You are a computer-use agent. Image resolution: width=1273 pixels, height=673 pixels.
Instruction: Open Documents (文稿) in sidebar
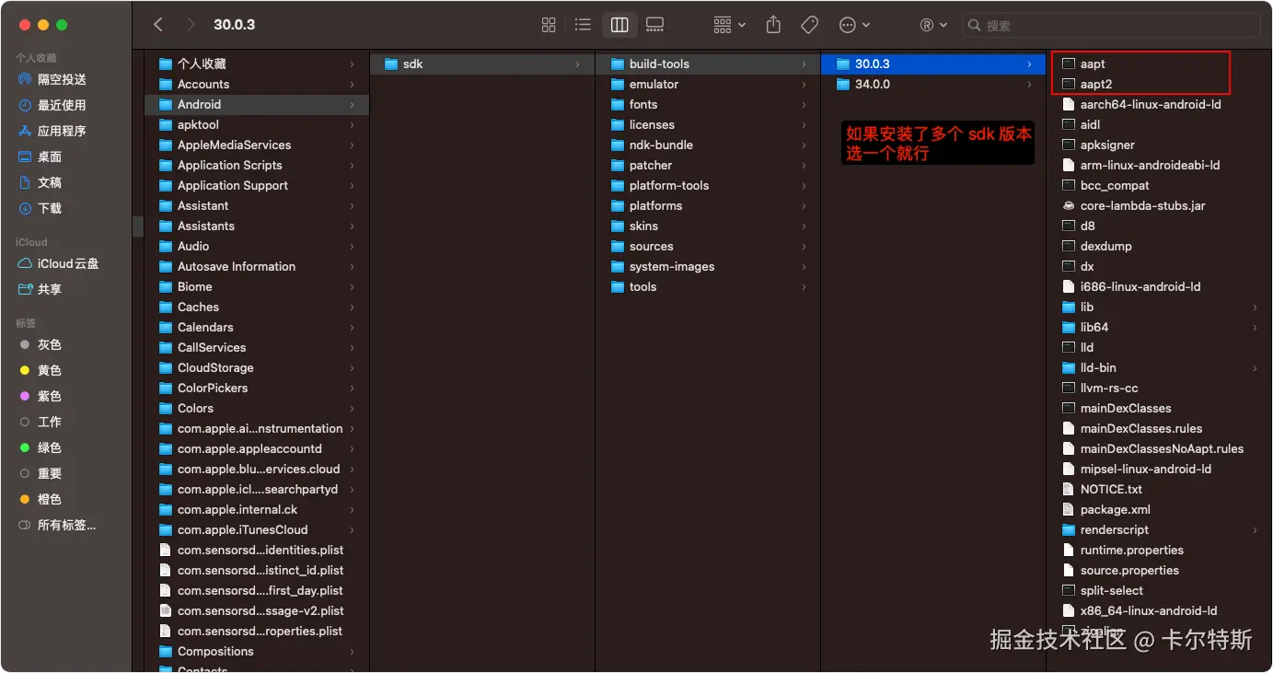point(50,182)
